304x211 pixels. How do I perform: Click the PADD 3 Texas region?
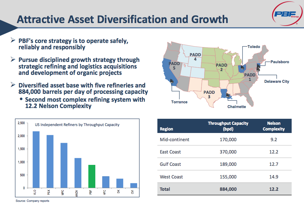209,93
